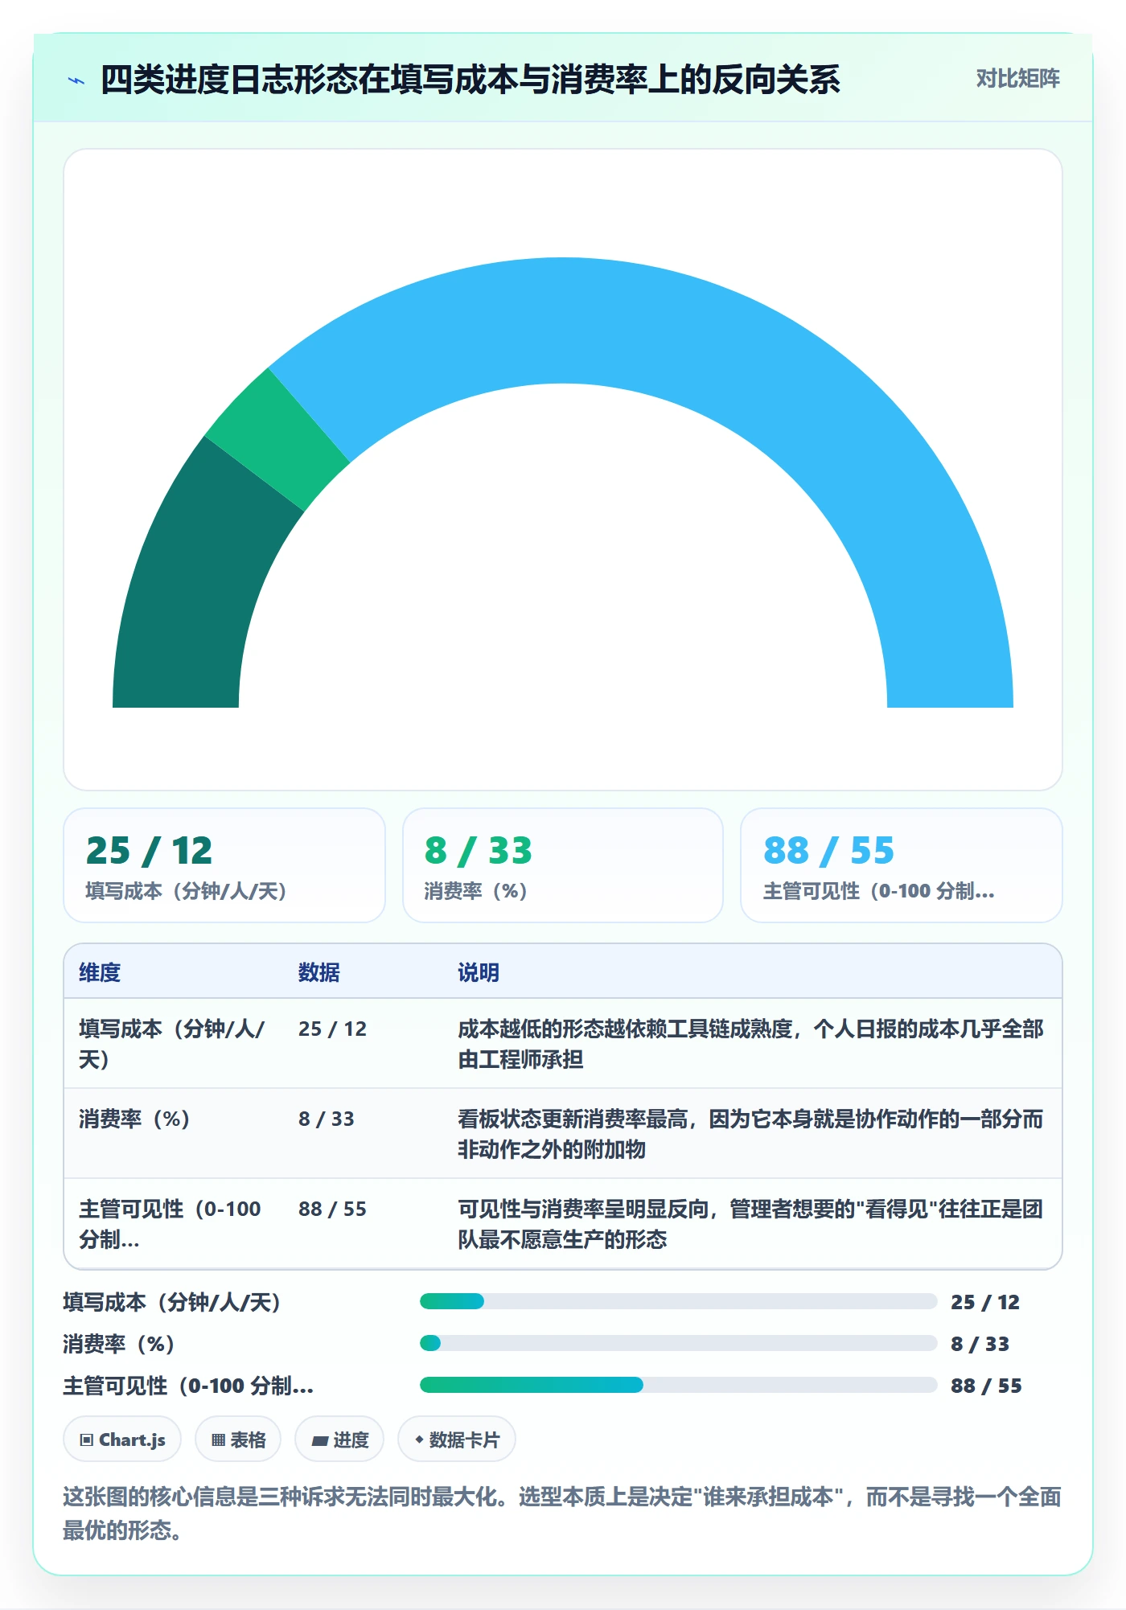Click the 说明 column header
Image resolution: width=1126 pixels, height=1610 pixels.
pos(479,972)
